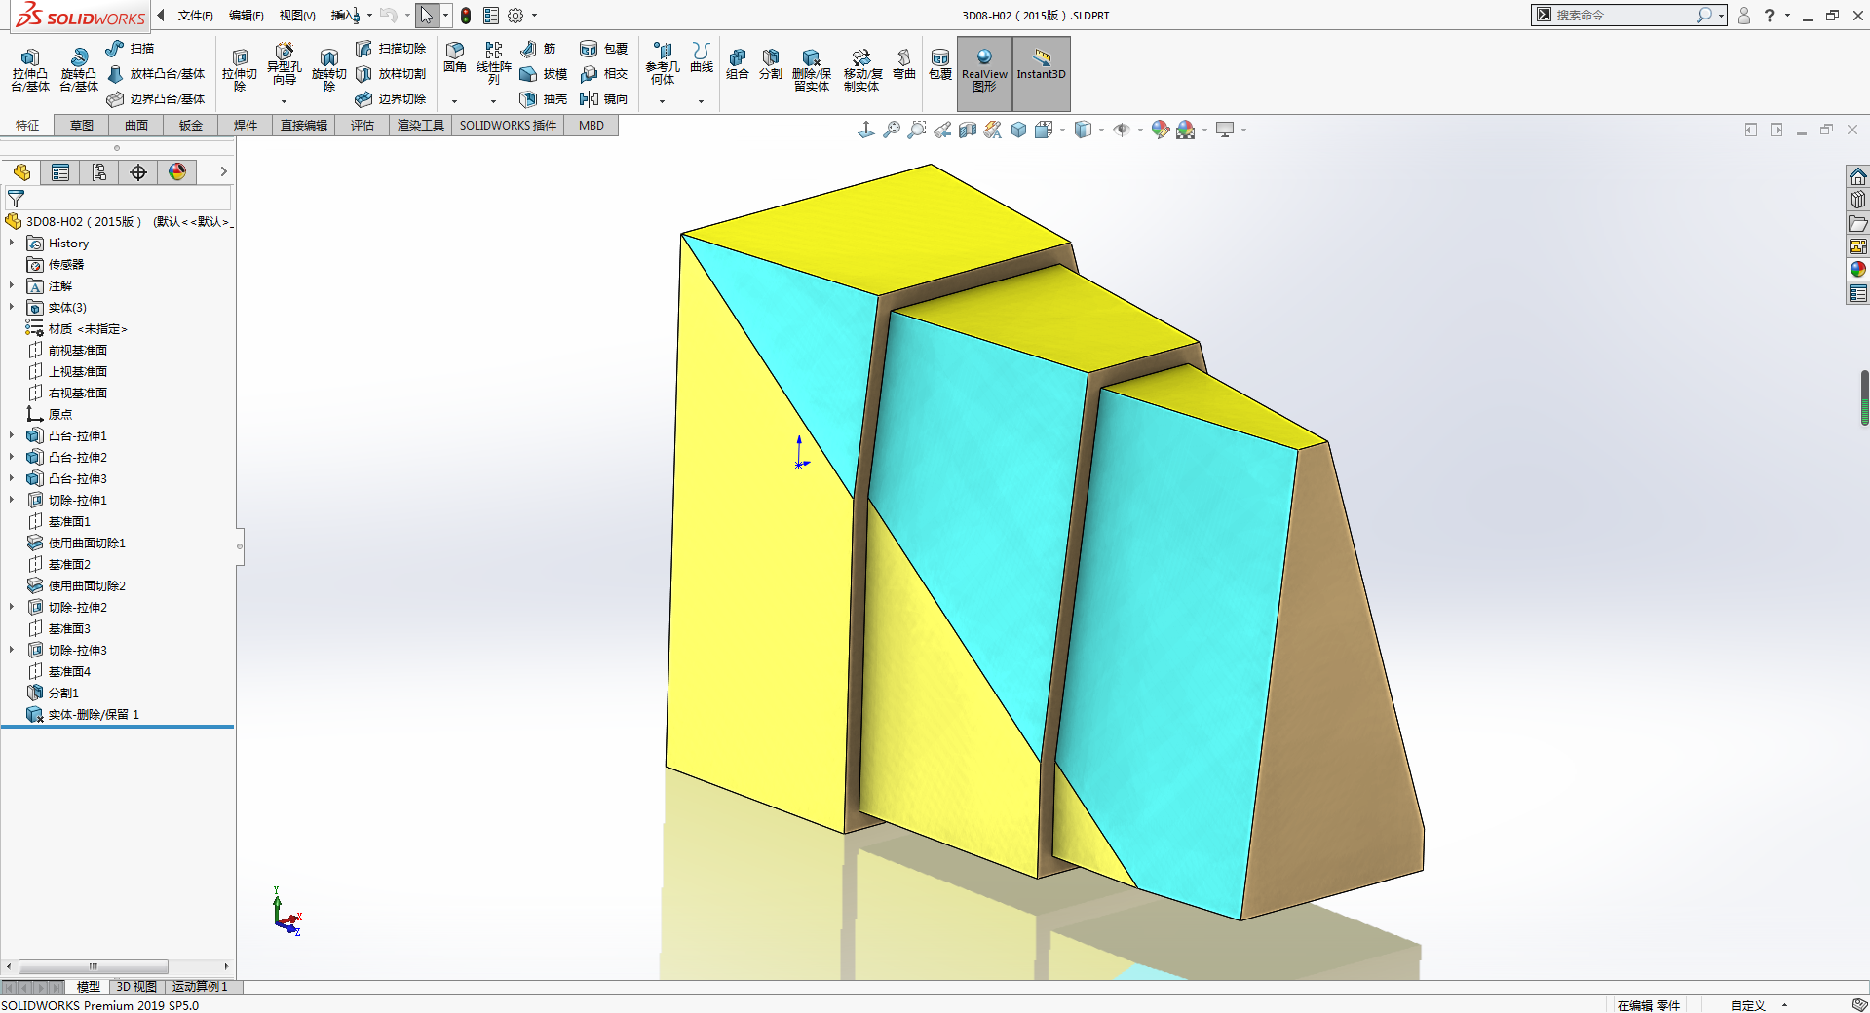Select the Extruded Boss/Base (拉伸凸台/基体) tool
1870x1013 pixels.
pos(30,69)
